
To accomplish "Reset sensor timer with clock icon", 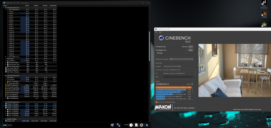I will pos(131,125).
